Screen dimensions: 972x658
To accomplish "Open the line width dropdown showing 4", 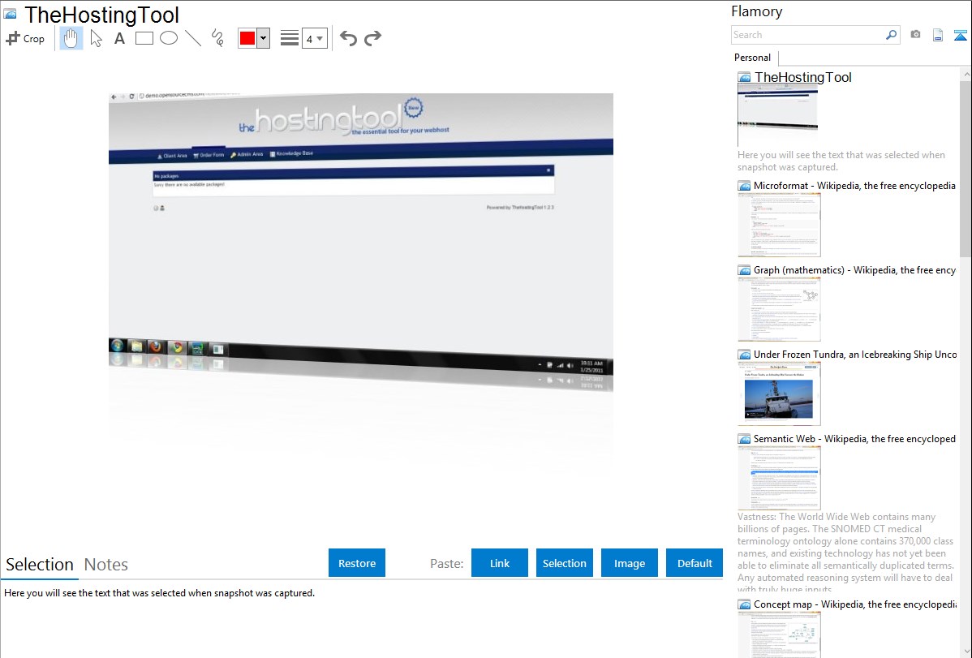I will pyautogui.click(x=314, y=38).
